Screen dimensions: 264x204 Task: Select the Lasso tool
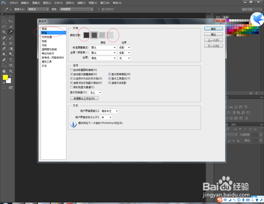tap(4, 27)
